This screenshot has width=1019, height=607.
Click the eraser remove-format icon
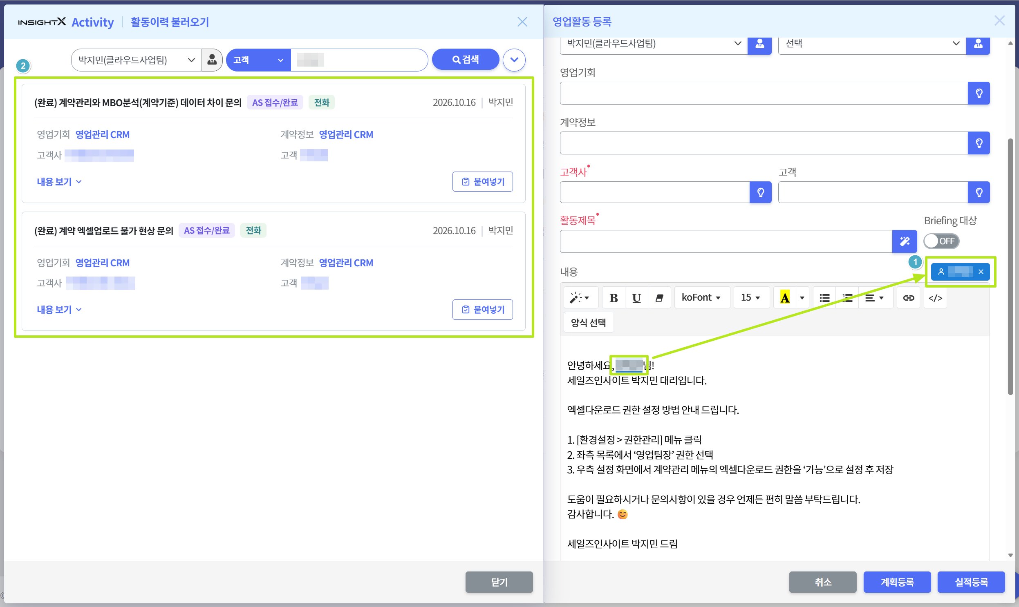659,298
